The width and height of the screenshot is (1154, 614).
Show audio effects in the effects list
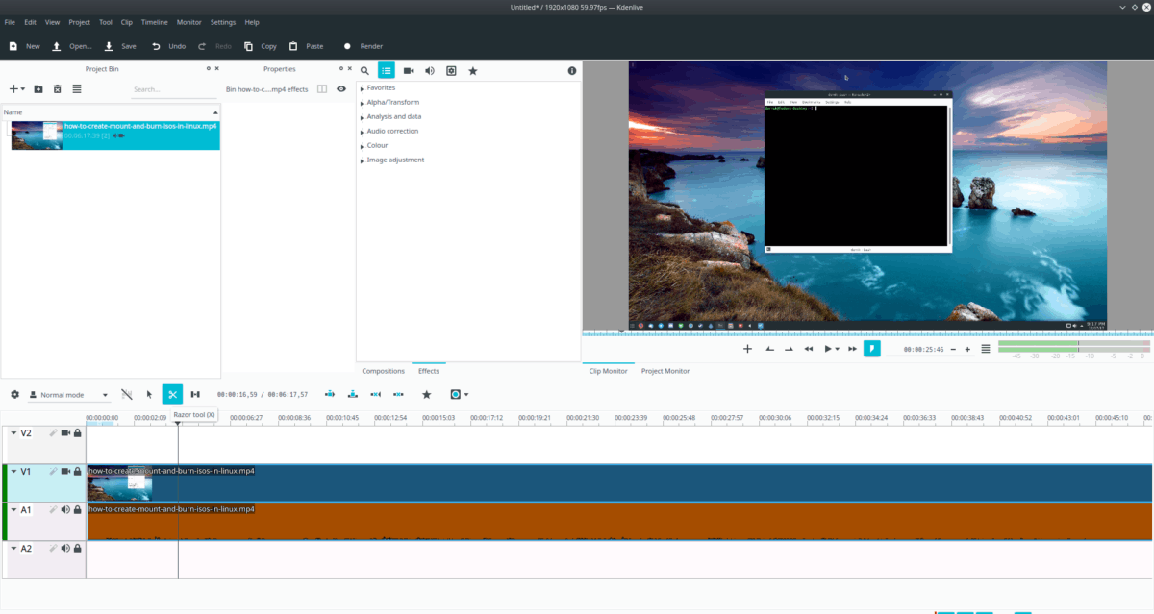pos(429,71)
